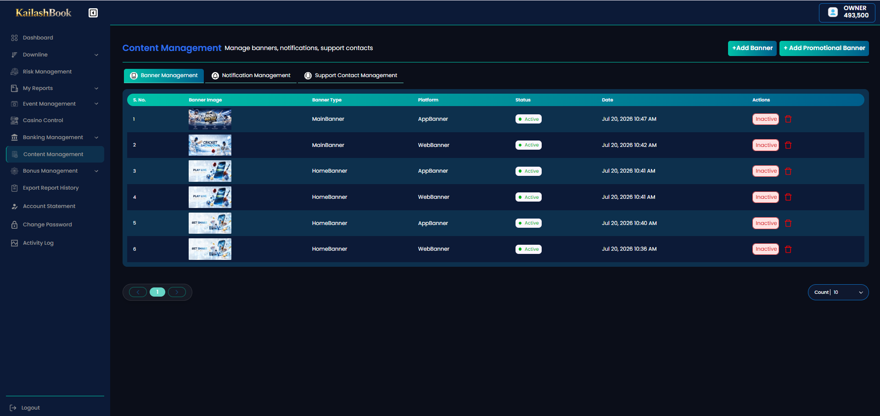Screen dimensions: 880x416
Task: Open the Bet Smart banner thumbnail in row 6
Action: 210,249
